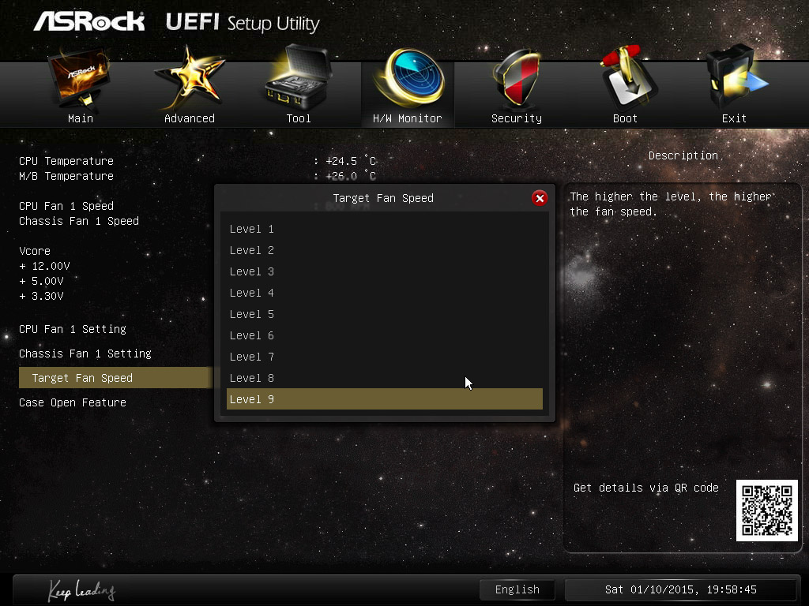Switch to the Main tab label

point(81,118)
